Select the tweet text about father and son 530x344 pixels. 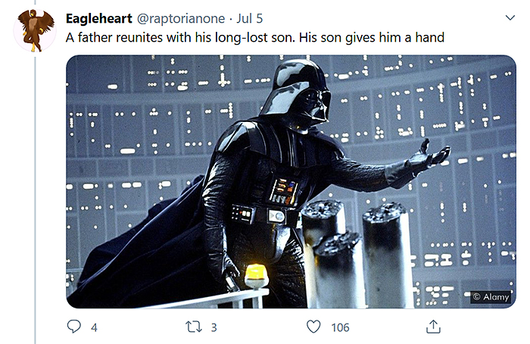[x=255, y=37]
